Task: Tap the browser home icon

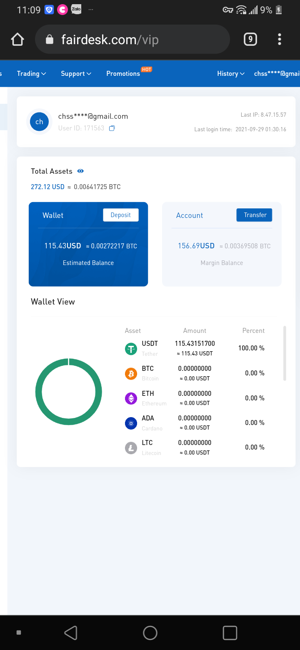Action: tap(17, 40)
